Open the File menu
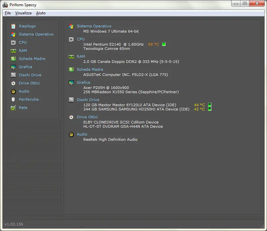 [8, 13]
